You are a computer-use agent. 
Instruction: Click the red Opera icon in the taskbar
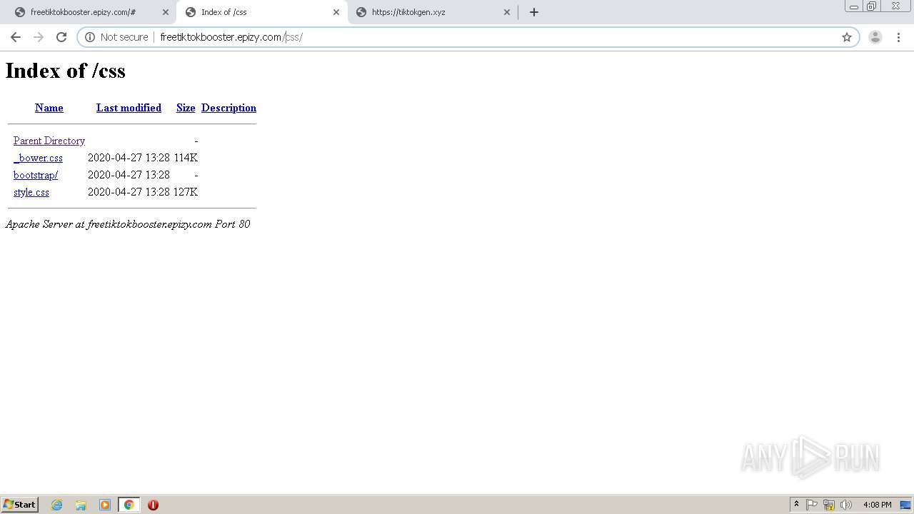153,505
